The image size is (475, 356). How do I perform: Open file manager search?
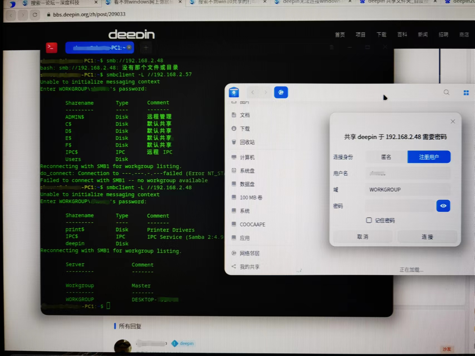(x=447, y=92)
